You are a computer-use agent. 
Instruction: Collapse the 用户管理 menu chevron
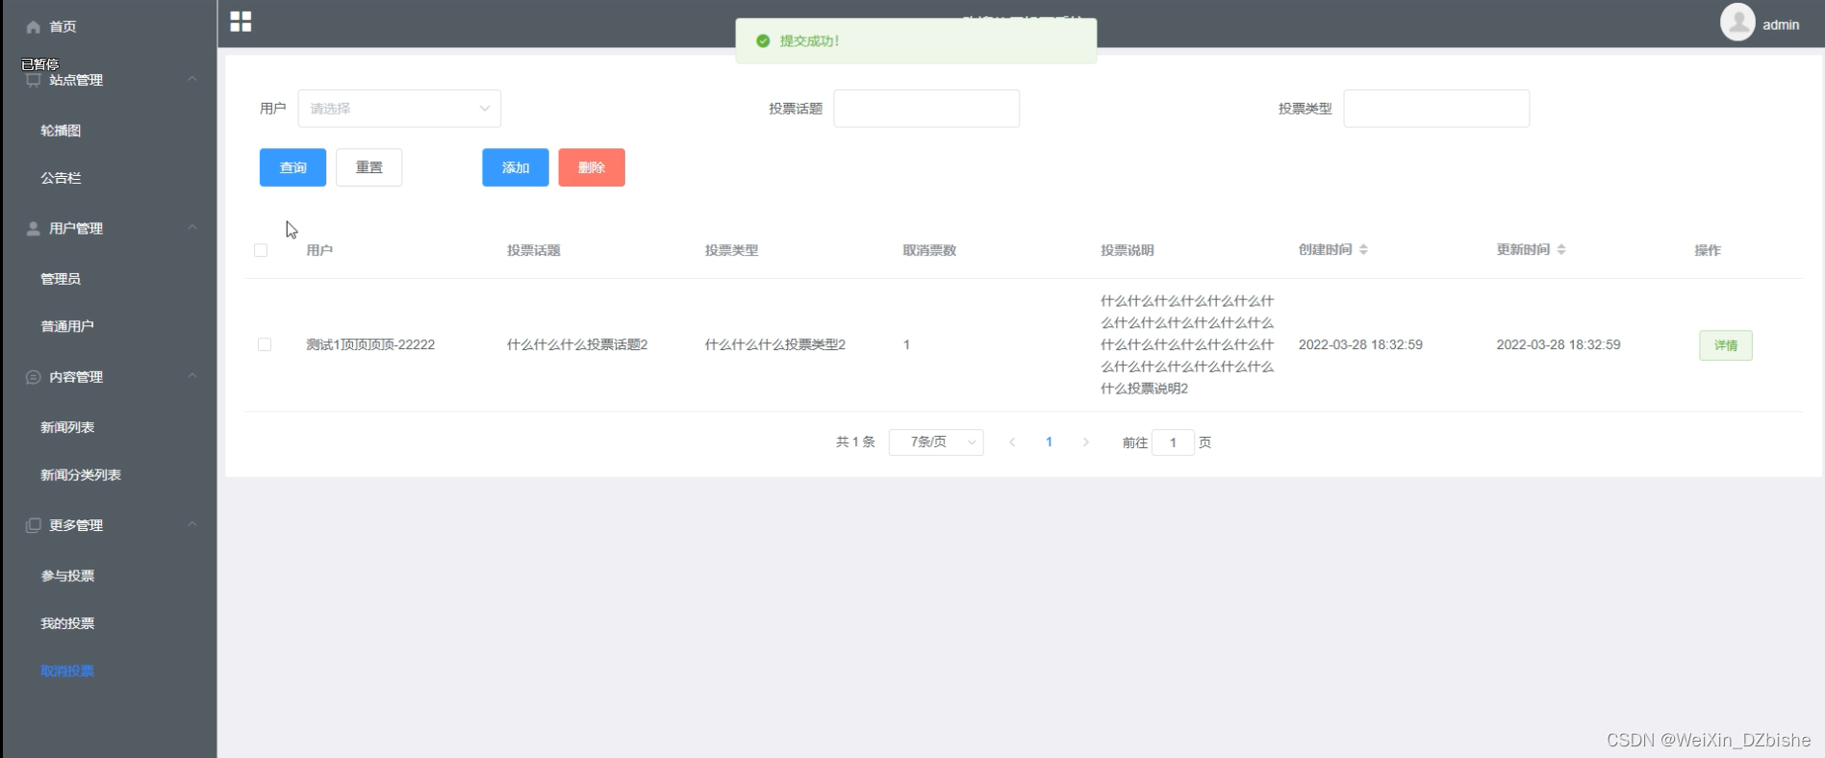[x=192, y=227]
